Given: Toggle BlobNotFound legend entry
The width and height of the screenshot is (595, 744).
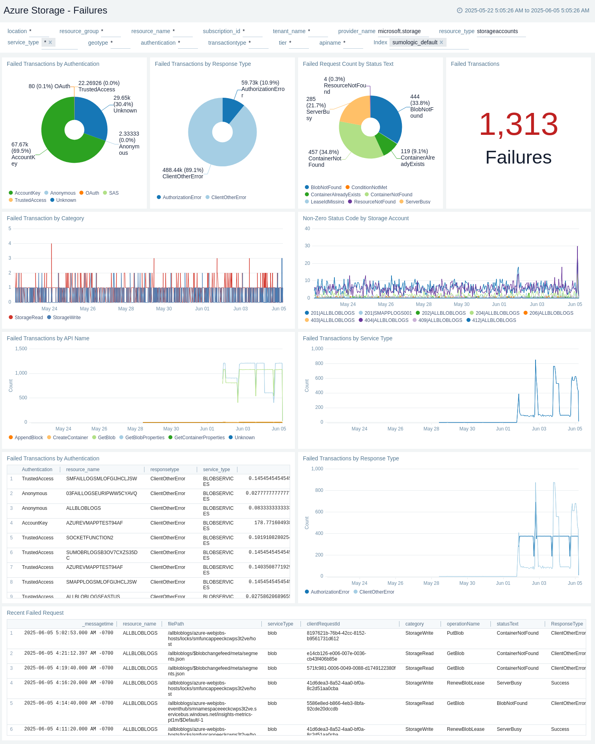Looking at the screenshot, I should coord(323,187).
